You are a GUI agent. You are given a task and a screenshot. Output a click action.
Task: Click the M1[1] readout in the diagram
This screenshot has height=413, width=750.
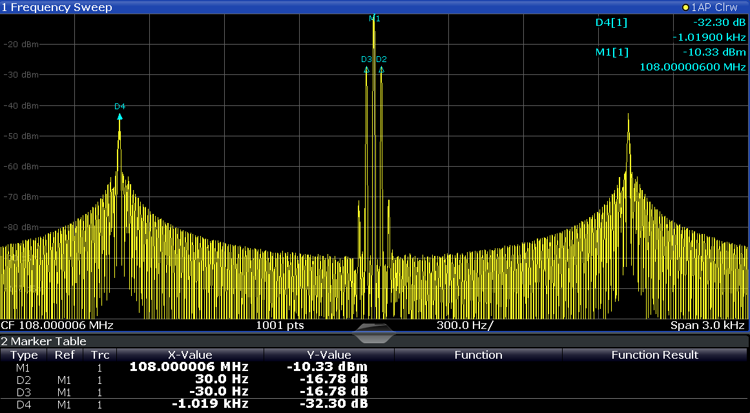pos(611,52)
